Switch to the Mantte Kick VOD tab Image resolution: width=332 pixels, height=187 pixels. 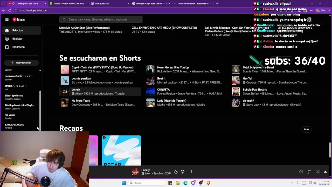coord(69,4)
